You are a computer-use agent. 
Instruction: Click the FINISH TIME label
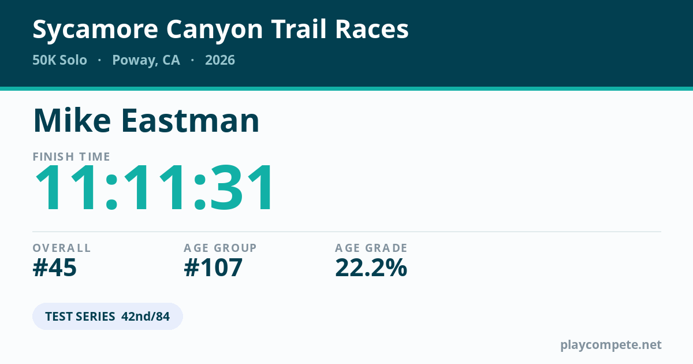[72, 157]
